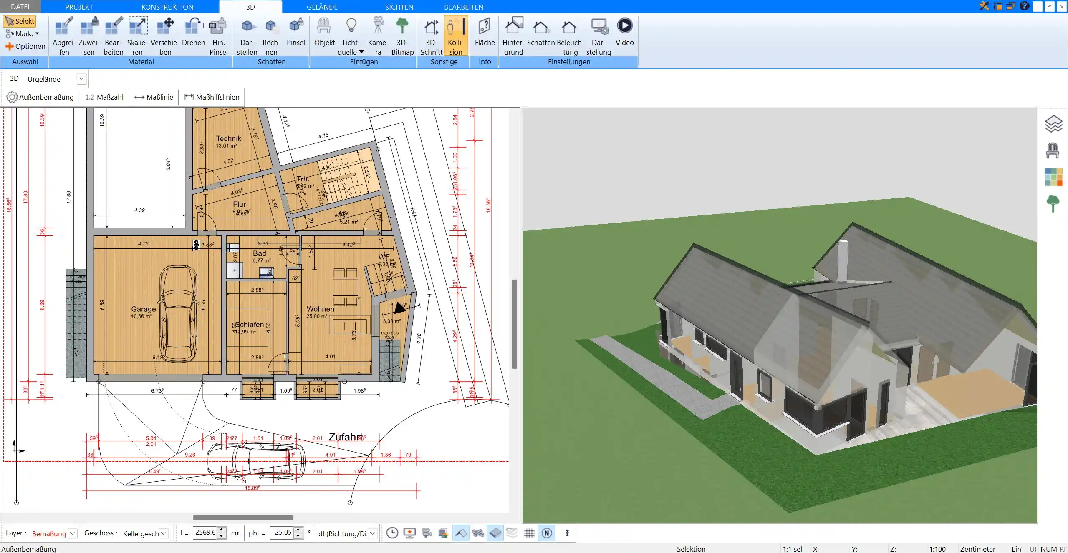Image resolution: width=1068 pixels, height=553 pixels.
Task: Click the l length input field
Action: (205, 533)
